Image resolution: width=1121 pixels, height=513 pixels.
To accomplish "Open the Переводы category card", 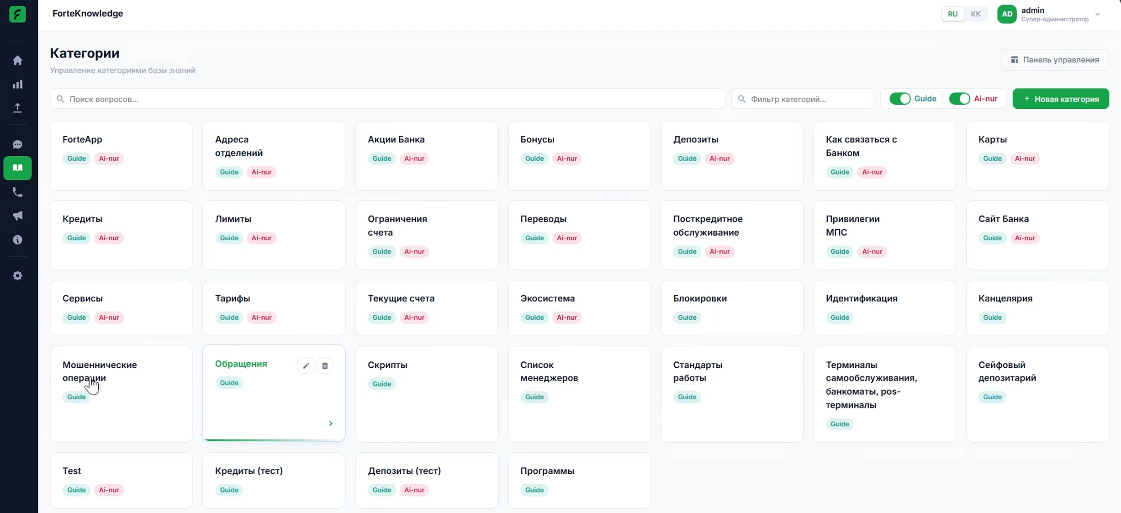I will pos(579,235).
